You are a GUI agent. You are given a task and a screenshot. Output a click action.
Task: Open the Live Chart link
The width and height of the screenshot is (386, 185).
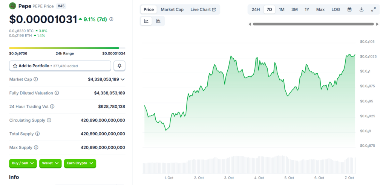tap(203, 9)
